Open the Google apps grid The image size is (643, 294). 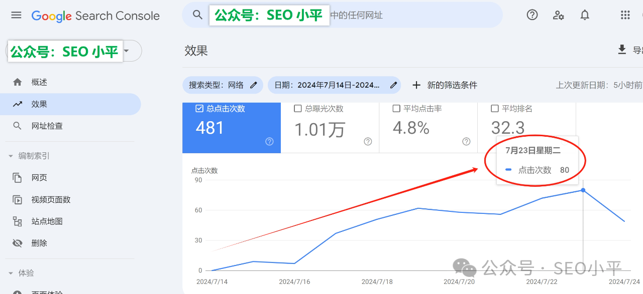click(x=625, y=15)
